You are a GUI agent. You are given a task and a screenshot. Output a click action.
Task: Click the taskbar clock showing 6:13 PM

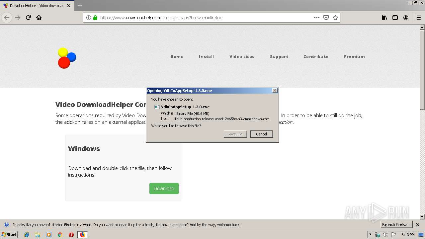408,235
